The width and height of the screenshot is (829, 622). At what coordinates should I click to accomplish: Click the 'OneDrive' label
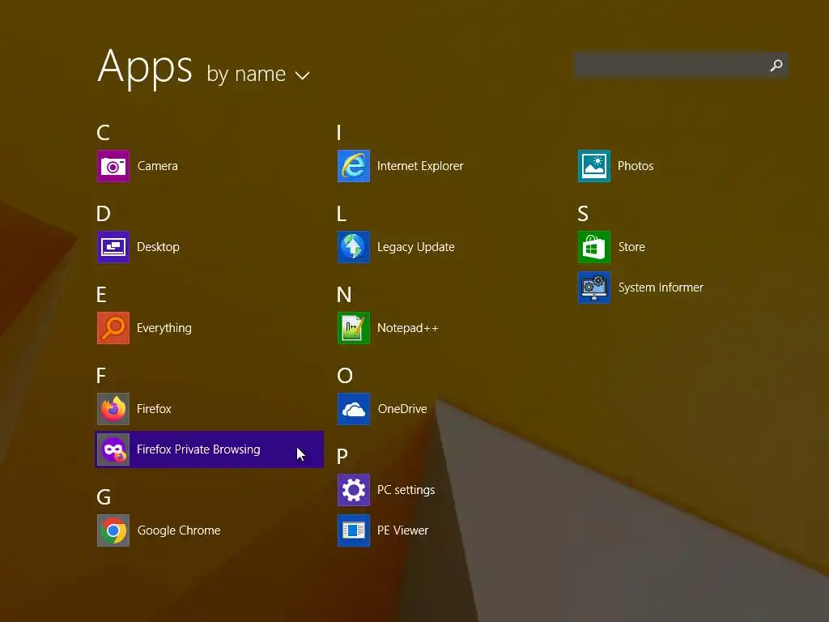pyautogui.click(x=402, y=409)
